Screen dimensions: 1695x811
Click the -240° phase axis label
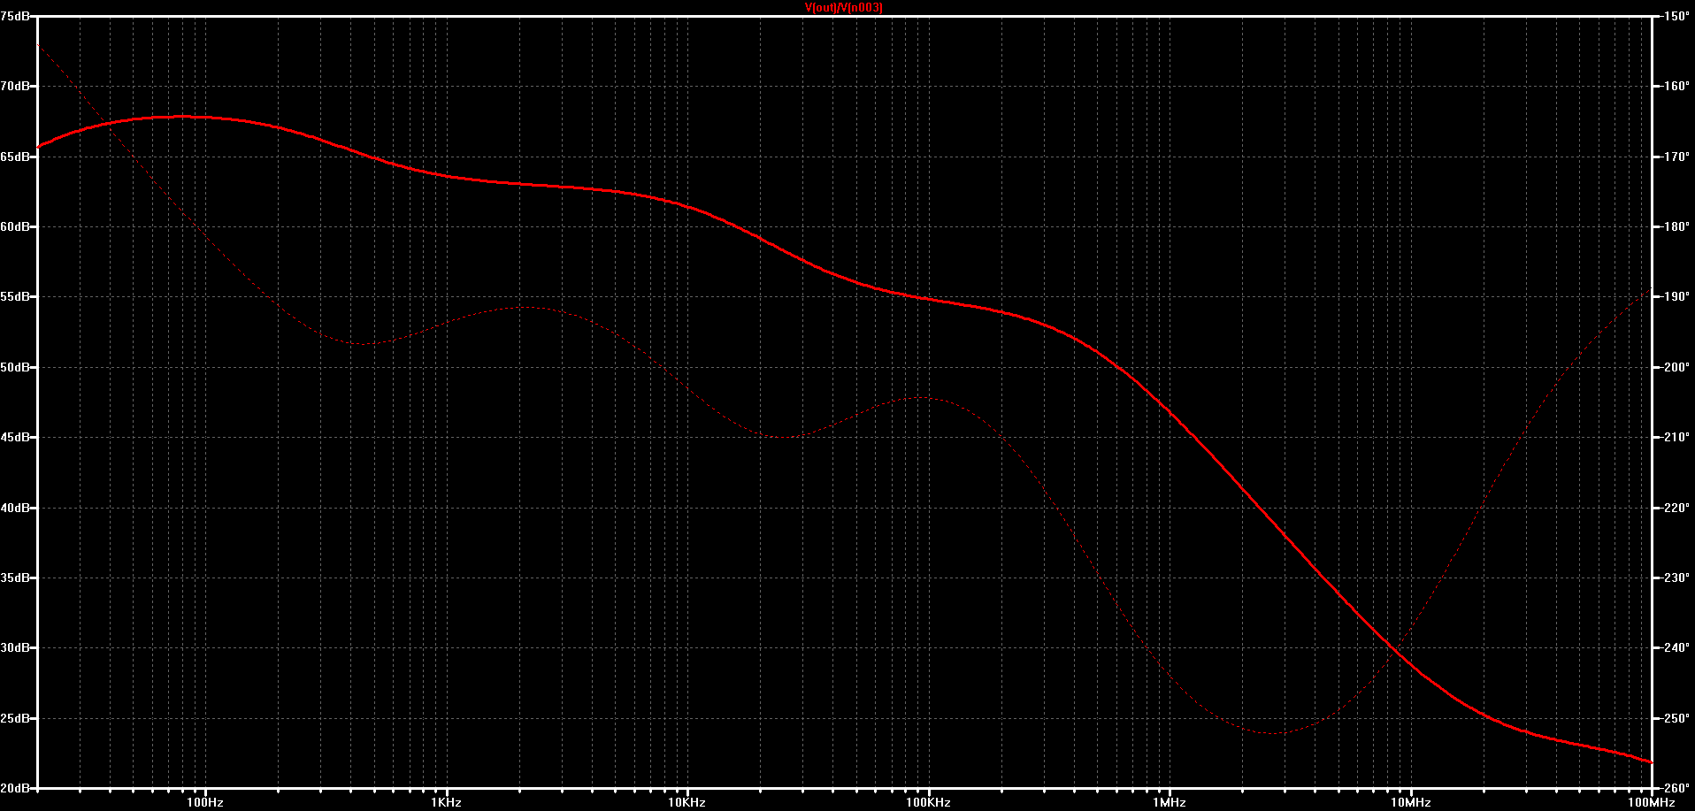point(1676,647)
